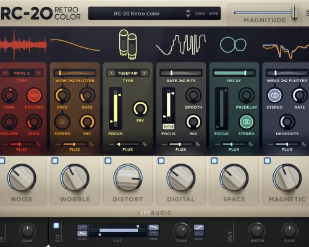Viewport: 309px width, 247px height.
Task: Click the Digital MIX knob
Action: (193, 122)
